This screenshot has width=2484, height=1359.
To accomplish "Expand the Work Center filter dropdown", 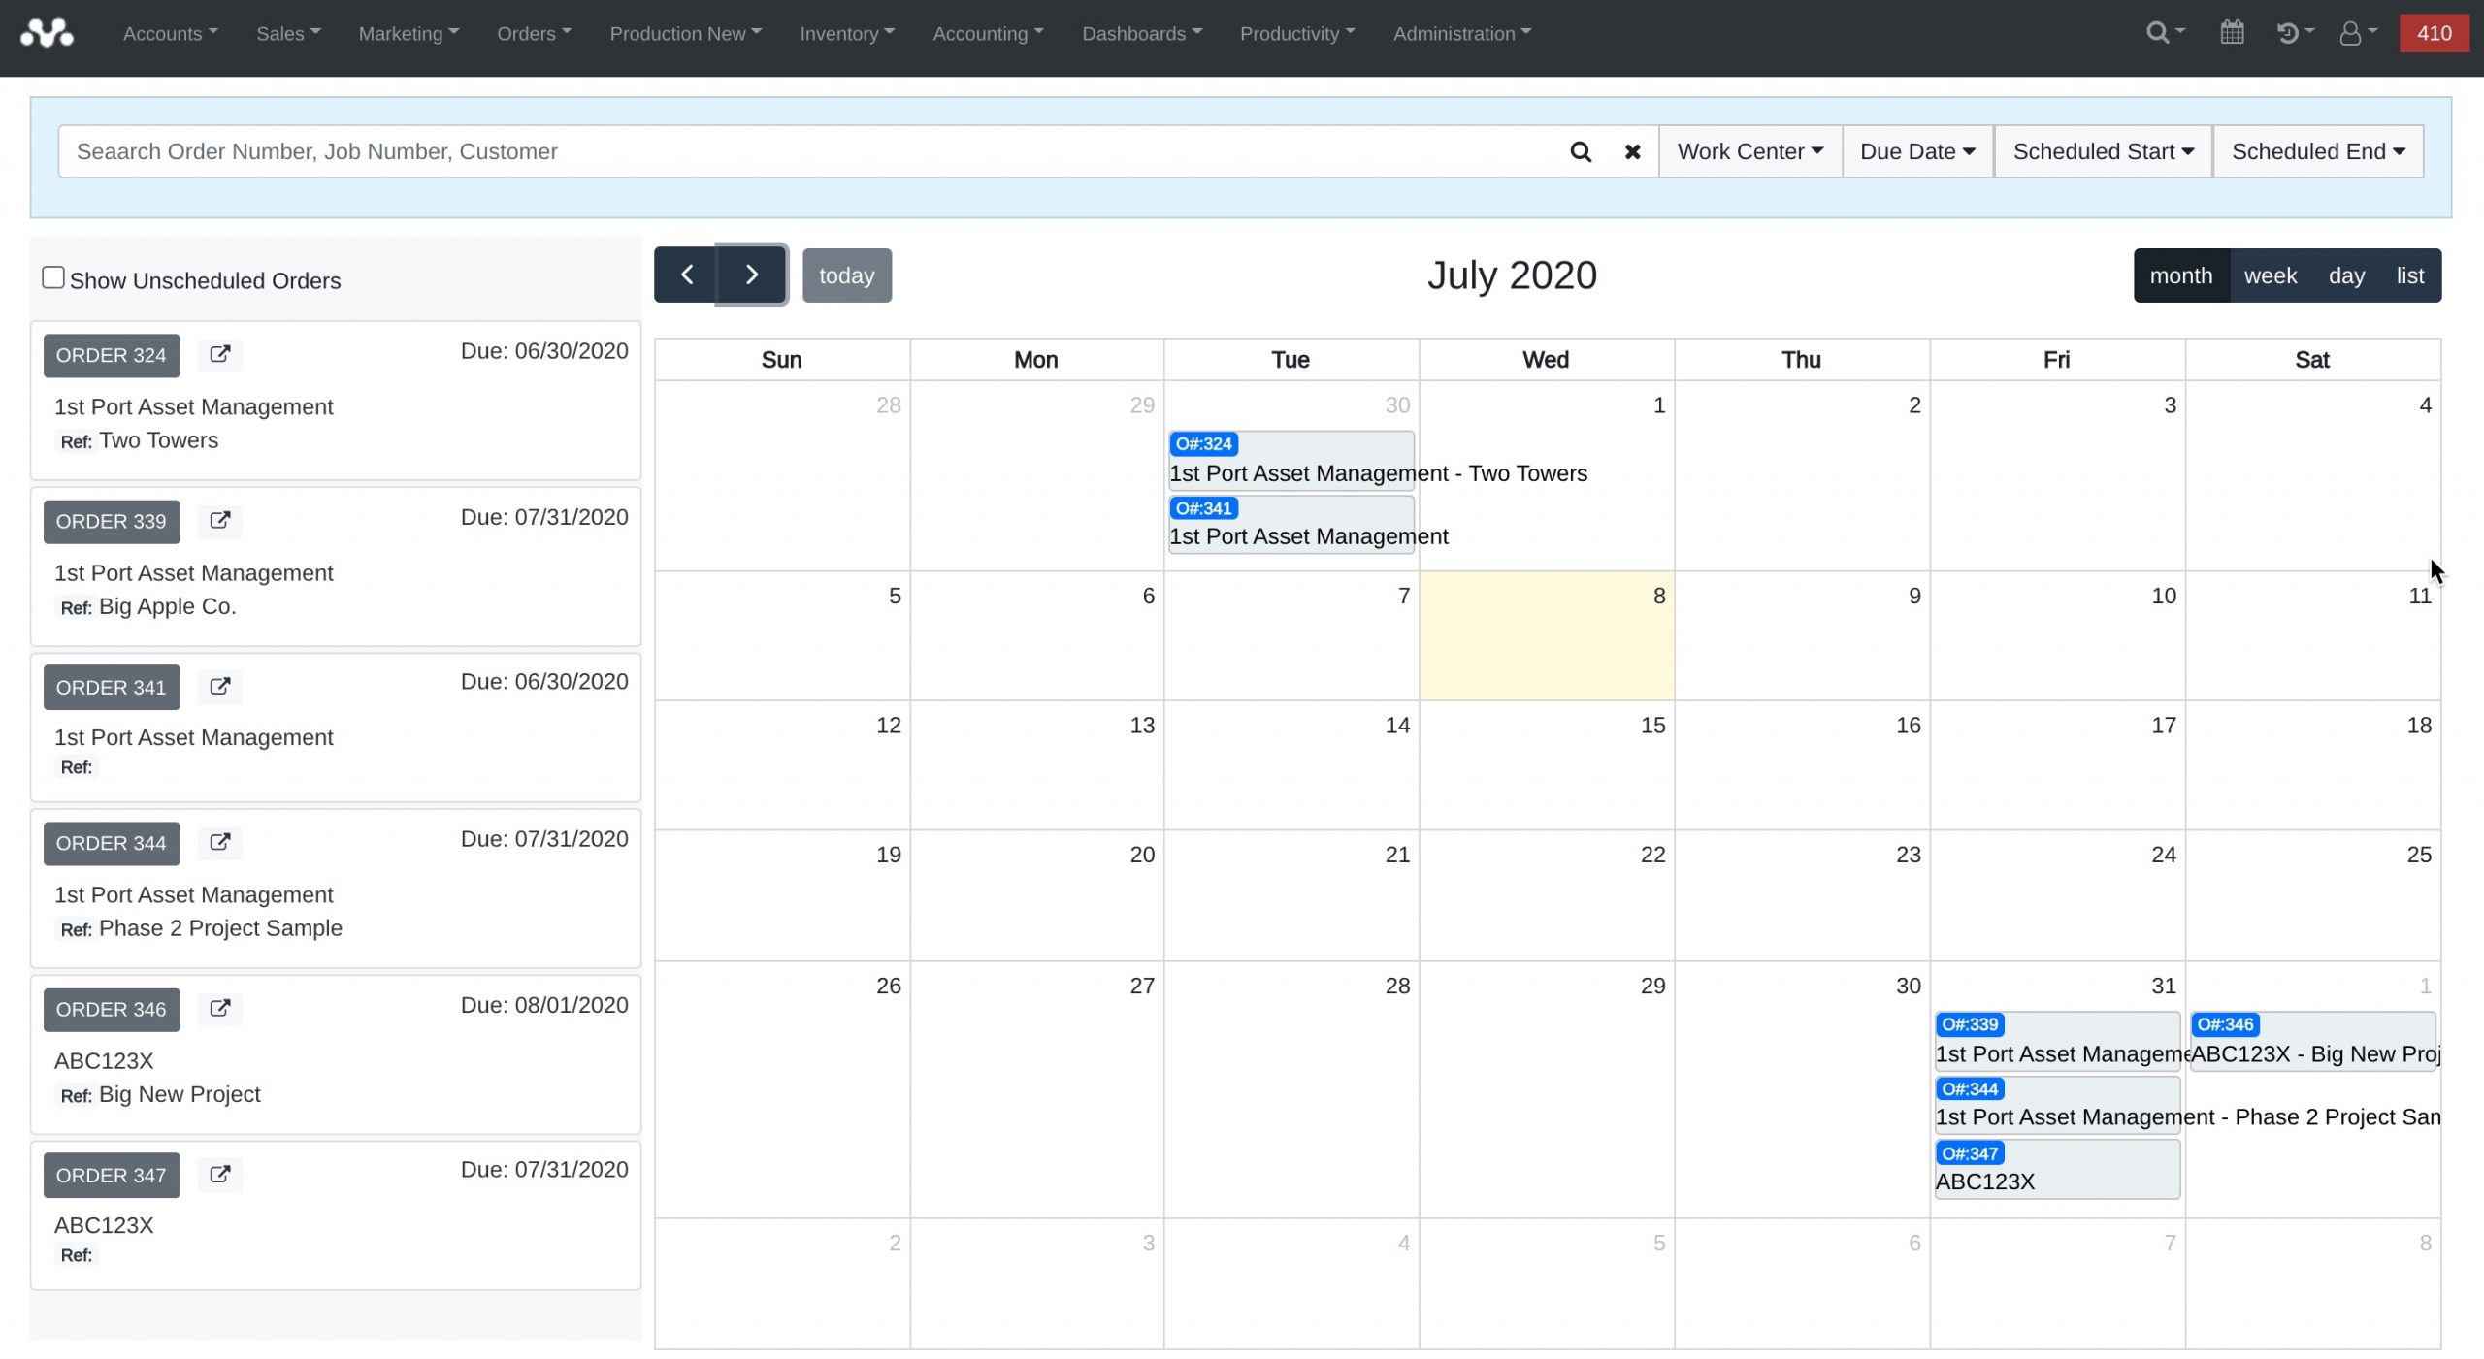I will pos(1750,151).
